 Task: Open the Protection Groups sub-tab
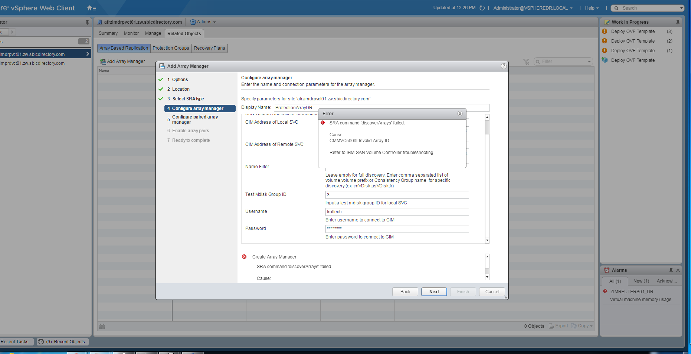point(171,48)
